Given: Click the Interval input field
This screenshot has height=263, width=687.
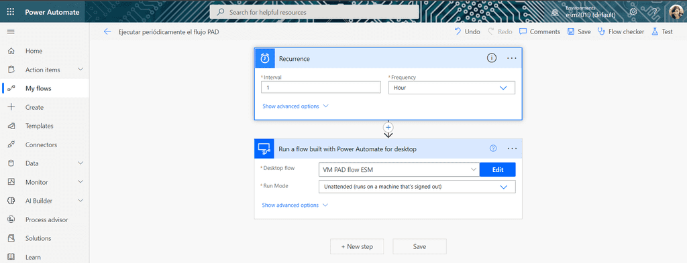Looking at the screenshot, I should click(x=321, y=88).
